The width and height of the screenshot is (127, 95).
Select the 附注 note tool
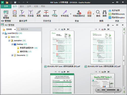pyautogui.click(x=15, y=13)
